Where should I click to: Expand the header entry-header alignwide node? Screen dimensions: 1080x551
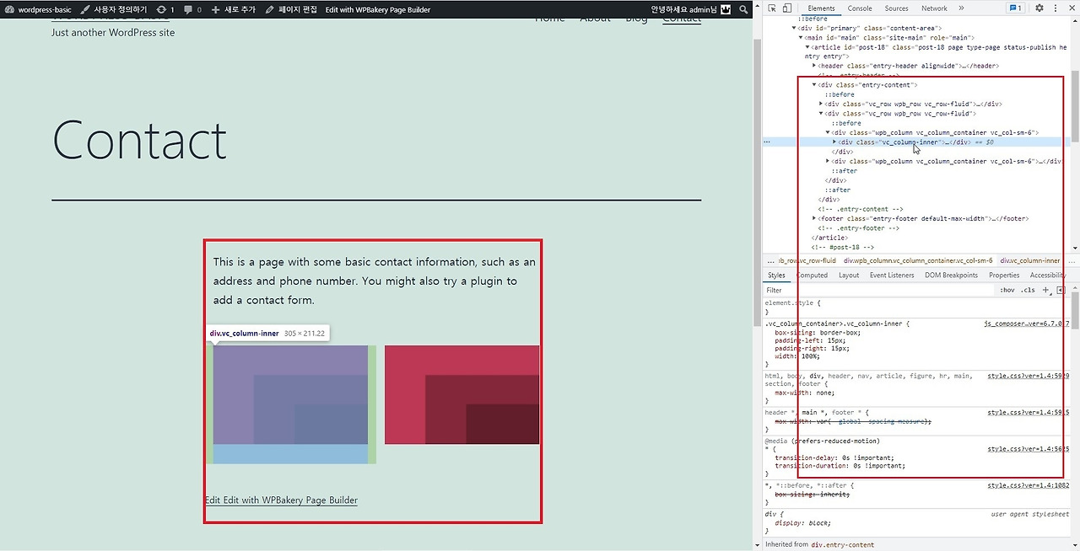(814, 66)
